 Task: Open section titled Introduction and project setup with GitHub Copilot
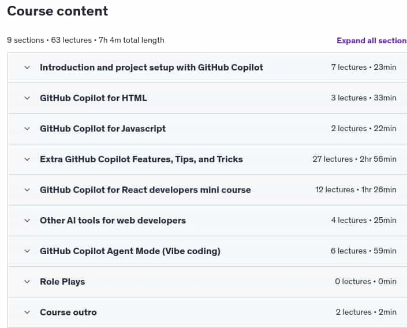152,68
